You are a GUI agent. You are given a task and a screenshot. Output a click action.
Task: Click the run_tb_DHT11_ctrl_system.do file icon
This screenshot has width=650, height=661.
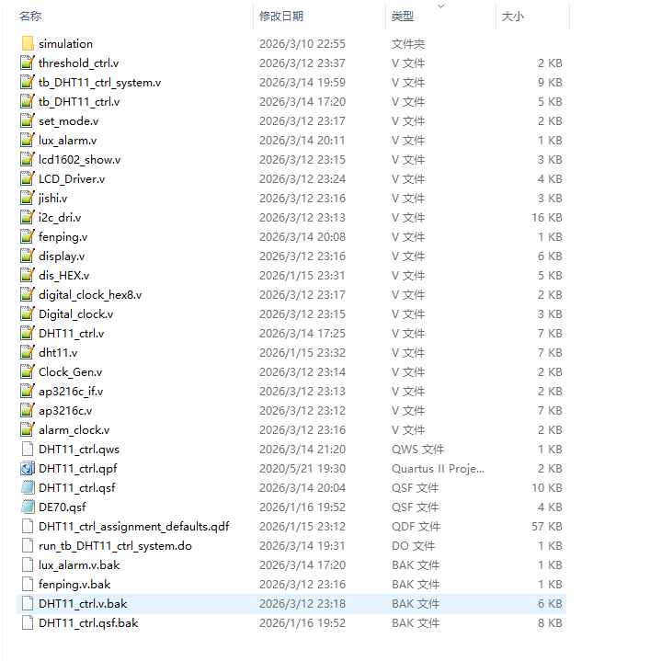(28, 545)
